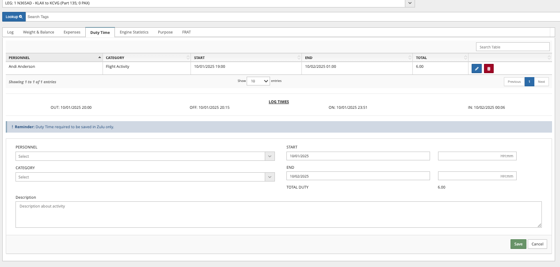Sort table by Personnel column
Screen dimensions: 560x267
(54, 58)
